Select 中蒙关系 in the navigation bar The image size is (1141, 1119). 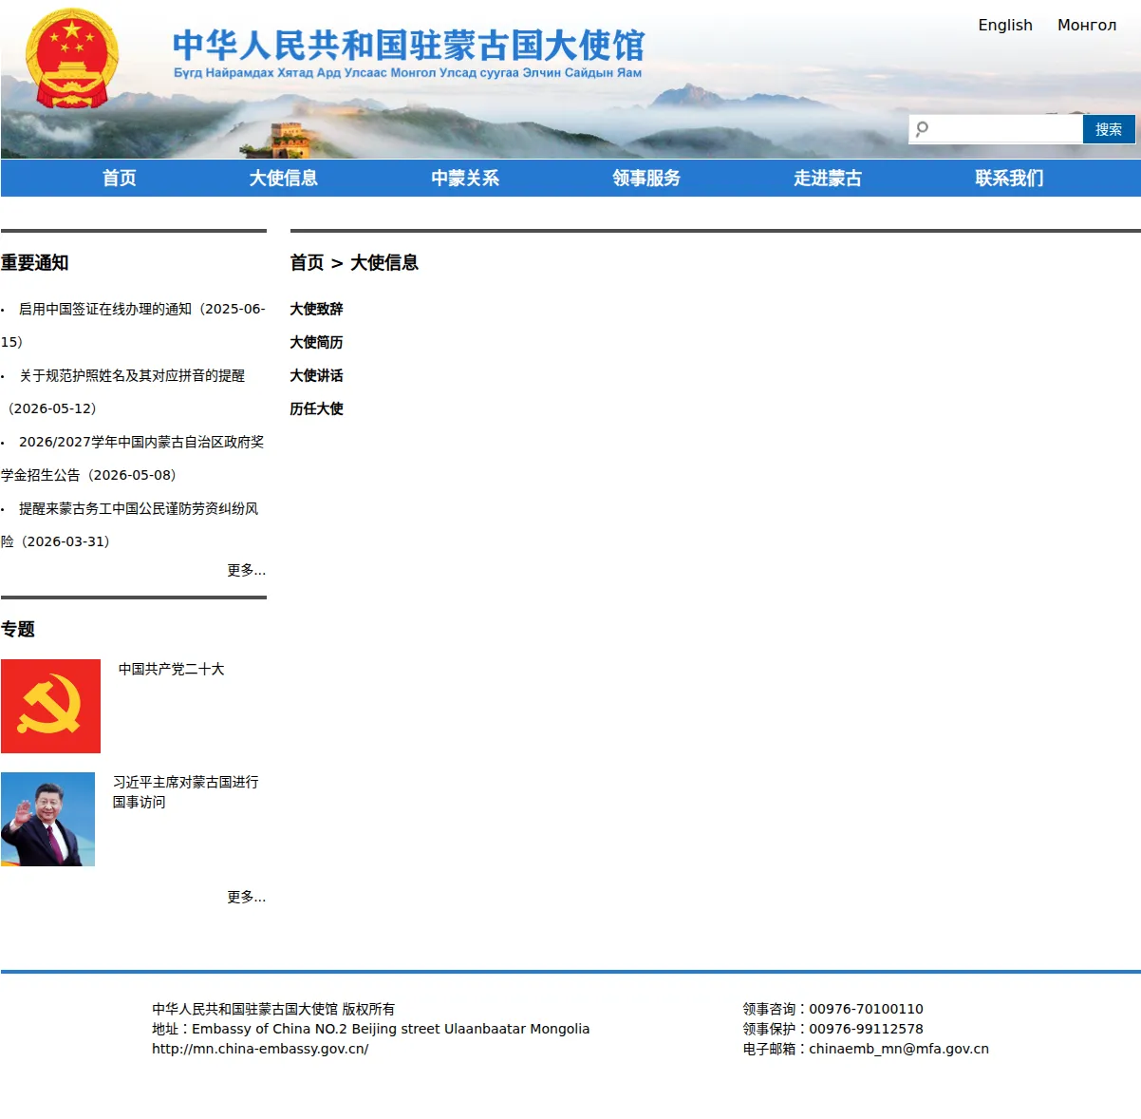pyautogui.click(x=465, y=178)
